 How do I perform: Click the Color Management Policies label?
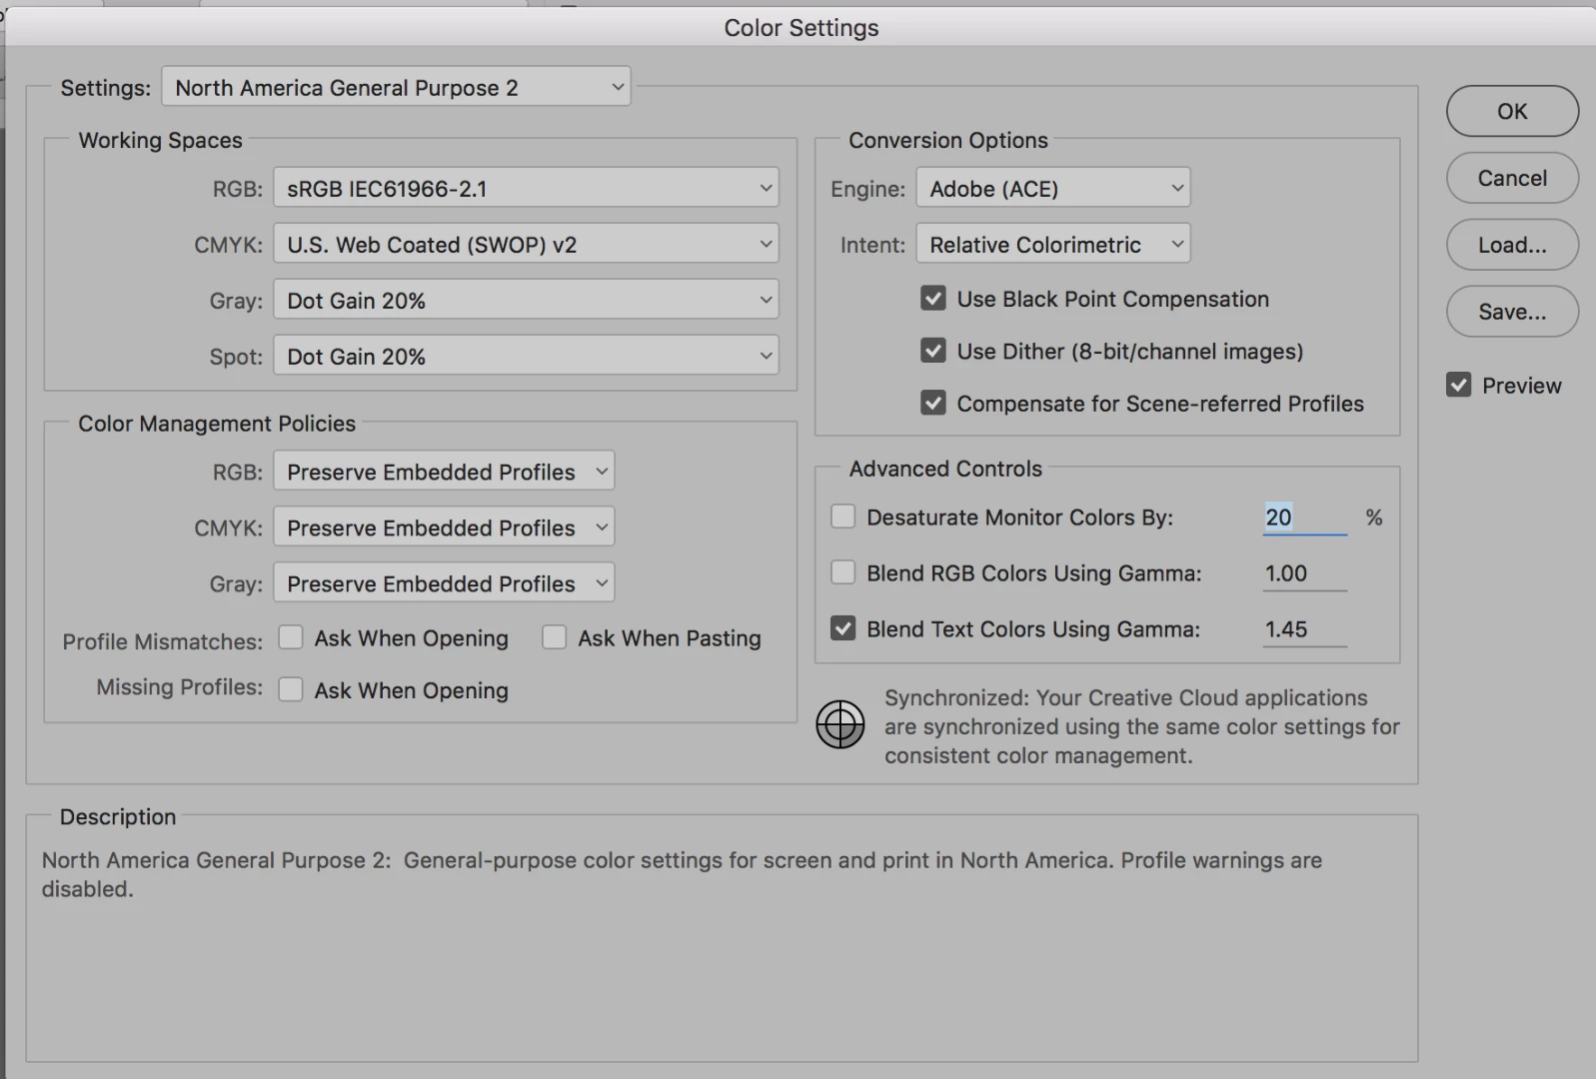(x=217, y=424)
